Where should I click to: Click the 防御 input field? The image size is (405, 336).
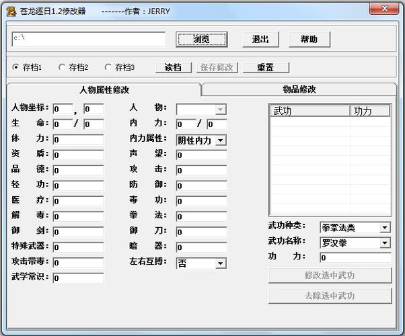[x=201, y=185]
